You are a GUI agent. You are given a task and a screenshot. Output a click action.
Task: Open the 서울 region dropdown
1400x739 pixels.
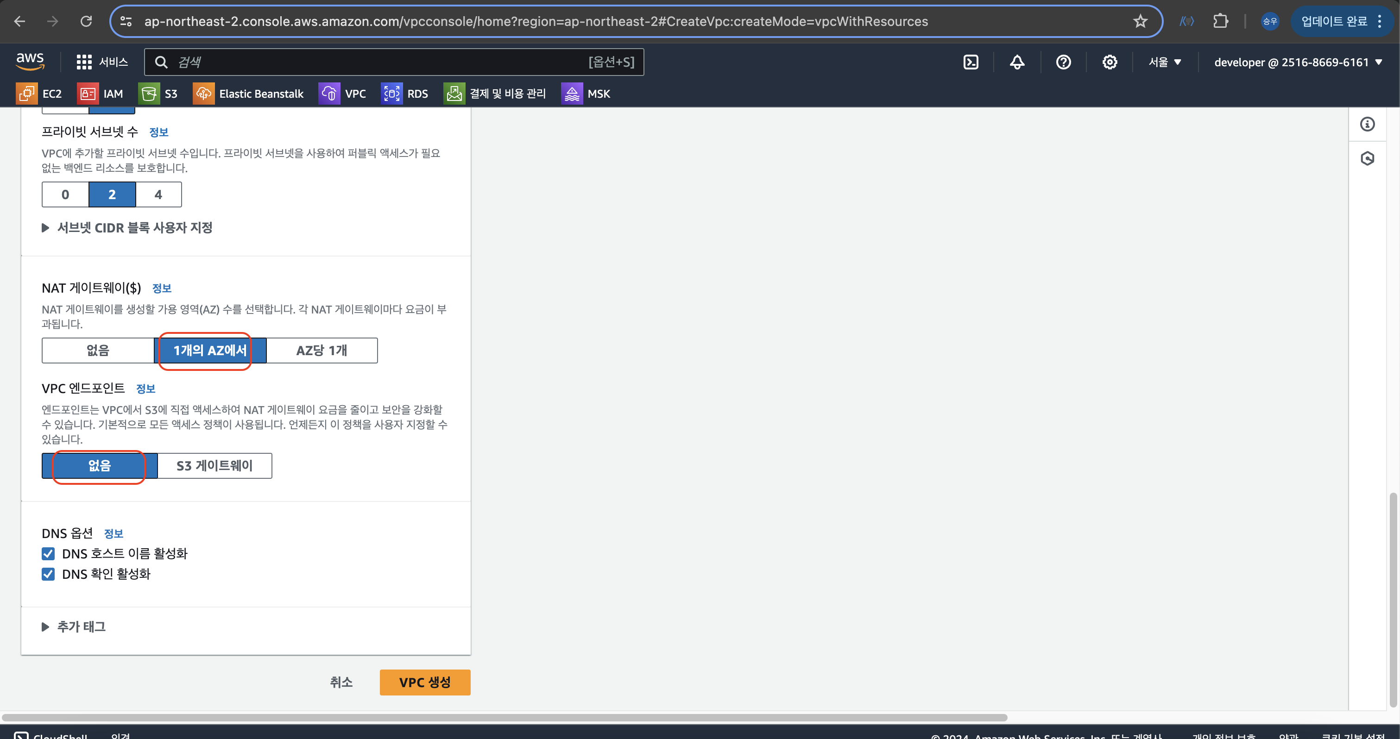click(x=1165, y=62)
